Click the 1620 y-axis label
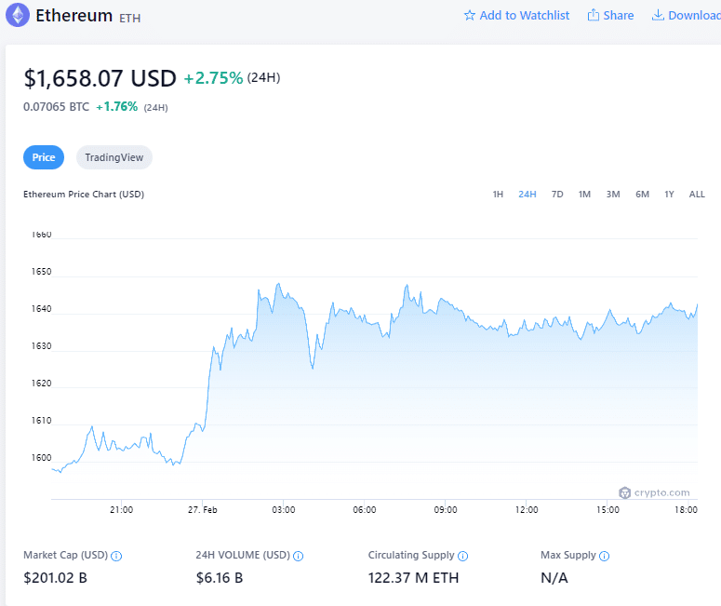 coord(41,384)
